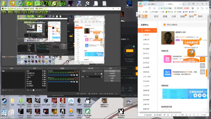Click the Download icon in browser status bar

(x=181, y=115)
